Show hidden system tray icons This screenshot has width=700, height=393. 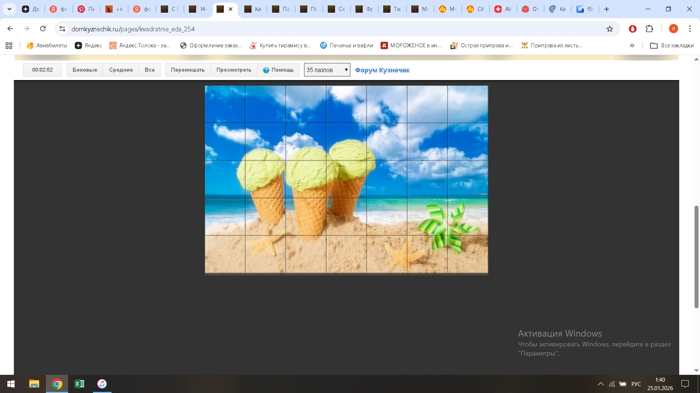[600, 384]
